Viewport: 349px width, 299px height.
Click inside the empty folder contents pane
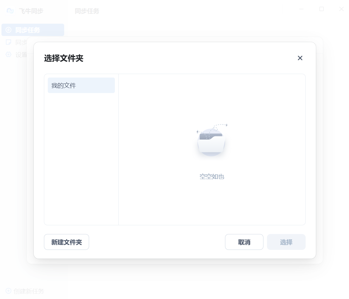pos(212,205)
